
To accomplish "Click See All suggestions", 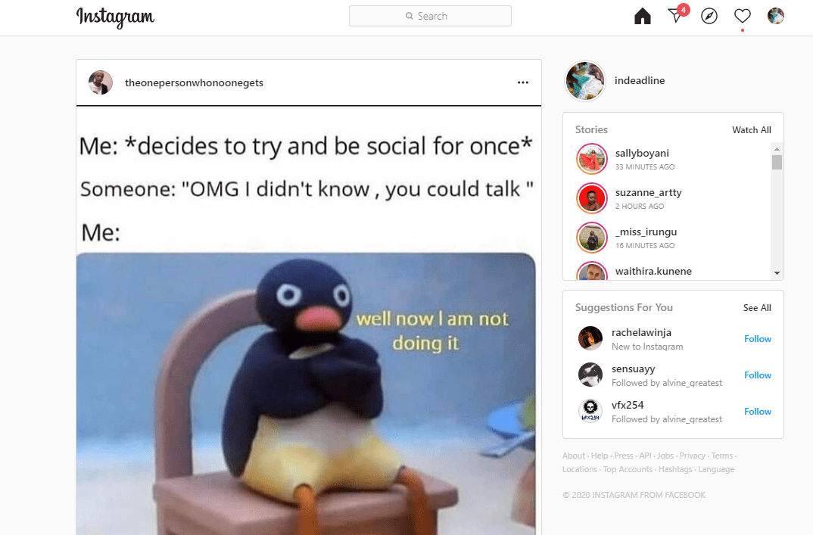I will (x=757, y=308).
